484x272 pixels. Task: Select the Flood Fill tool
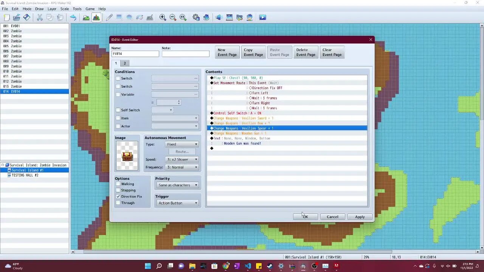140,17
